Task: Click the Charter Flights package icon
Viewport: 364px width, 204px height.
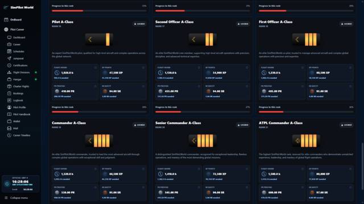Action: [9, 86]
